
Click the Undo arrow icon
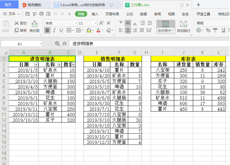(55, 14)
